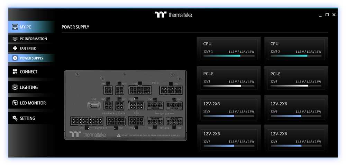Click the 12V5 blue load bar

coord(229,116)
